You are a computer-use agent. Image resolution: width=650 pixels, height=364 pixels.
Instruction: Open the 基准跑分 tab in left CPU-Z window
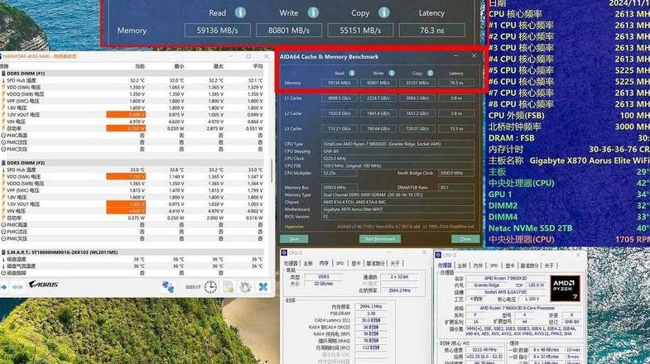coord(377,263)
